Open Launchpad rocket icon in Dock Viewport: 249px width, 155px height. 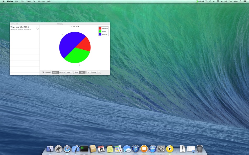pyautogui.click(x=58, y=149)
